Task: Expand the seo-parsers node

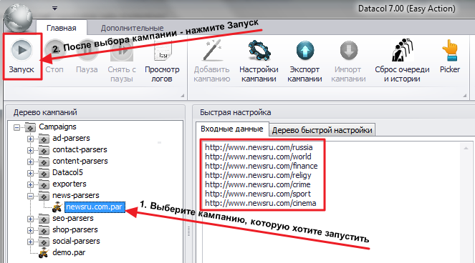Action: point(30,219)
